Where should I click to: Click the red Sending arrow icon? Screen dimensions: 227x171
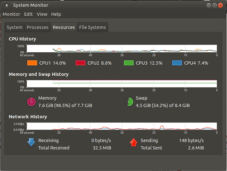point(134,142)
